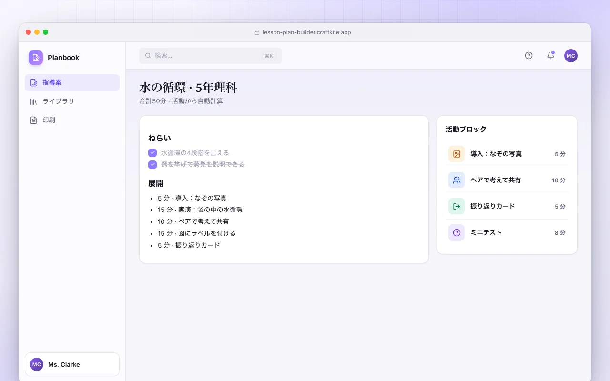Image resolution: width=610 pixels, height=381 pixels.
Task: Click list item 15 分 · 図にラベルを付ける
Action: (x=197, y=233)
